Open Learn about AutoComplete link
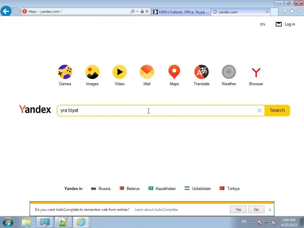304x228 pixels. (x=156, y=210)
